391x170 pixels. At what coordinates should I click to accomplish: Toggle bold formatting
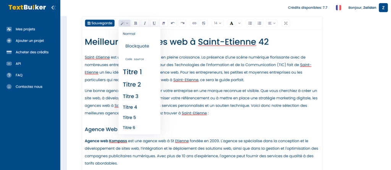pyautogui.click(x=135, y=23)
